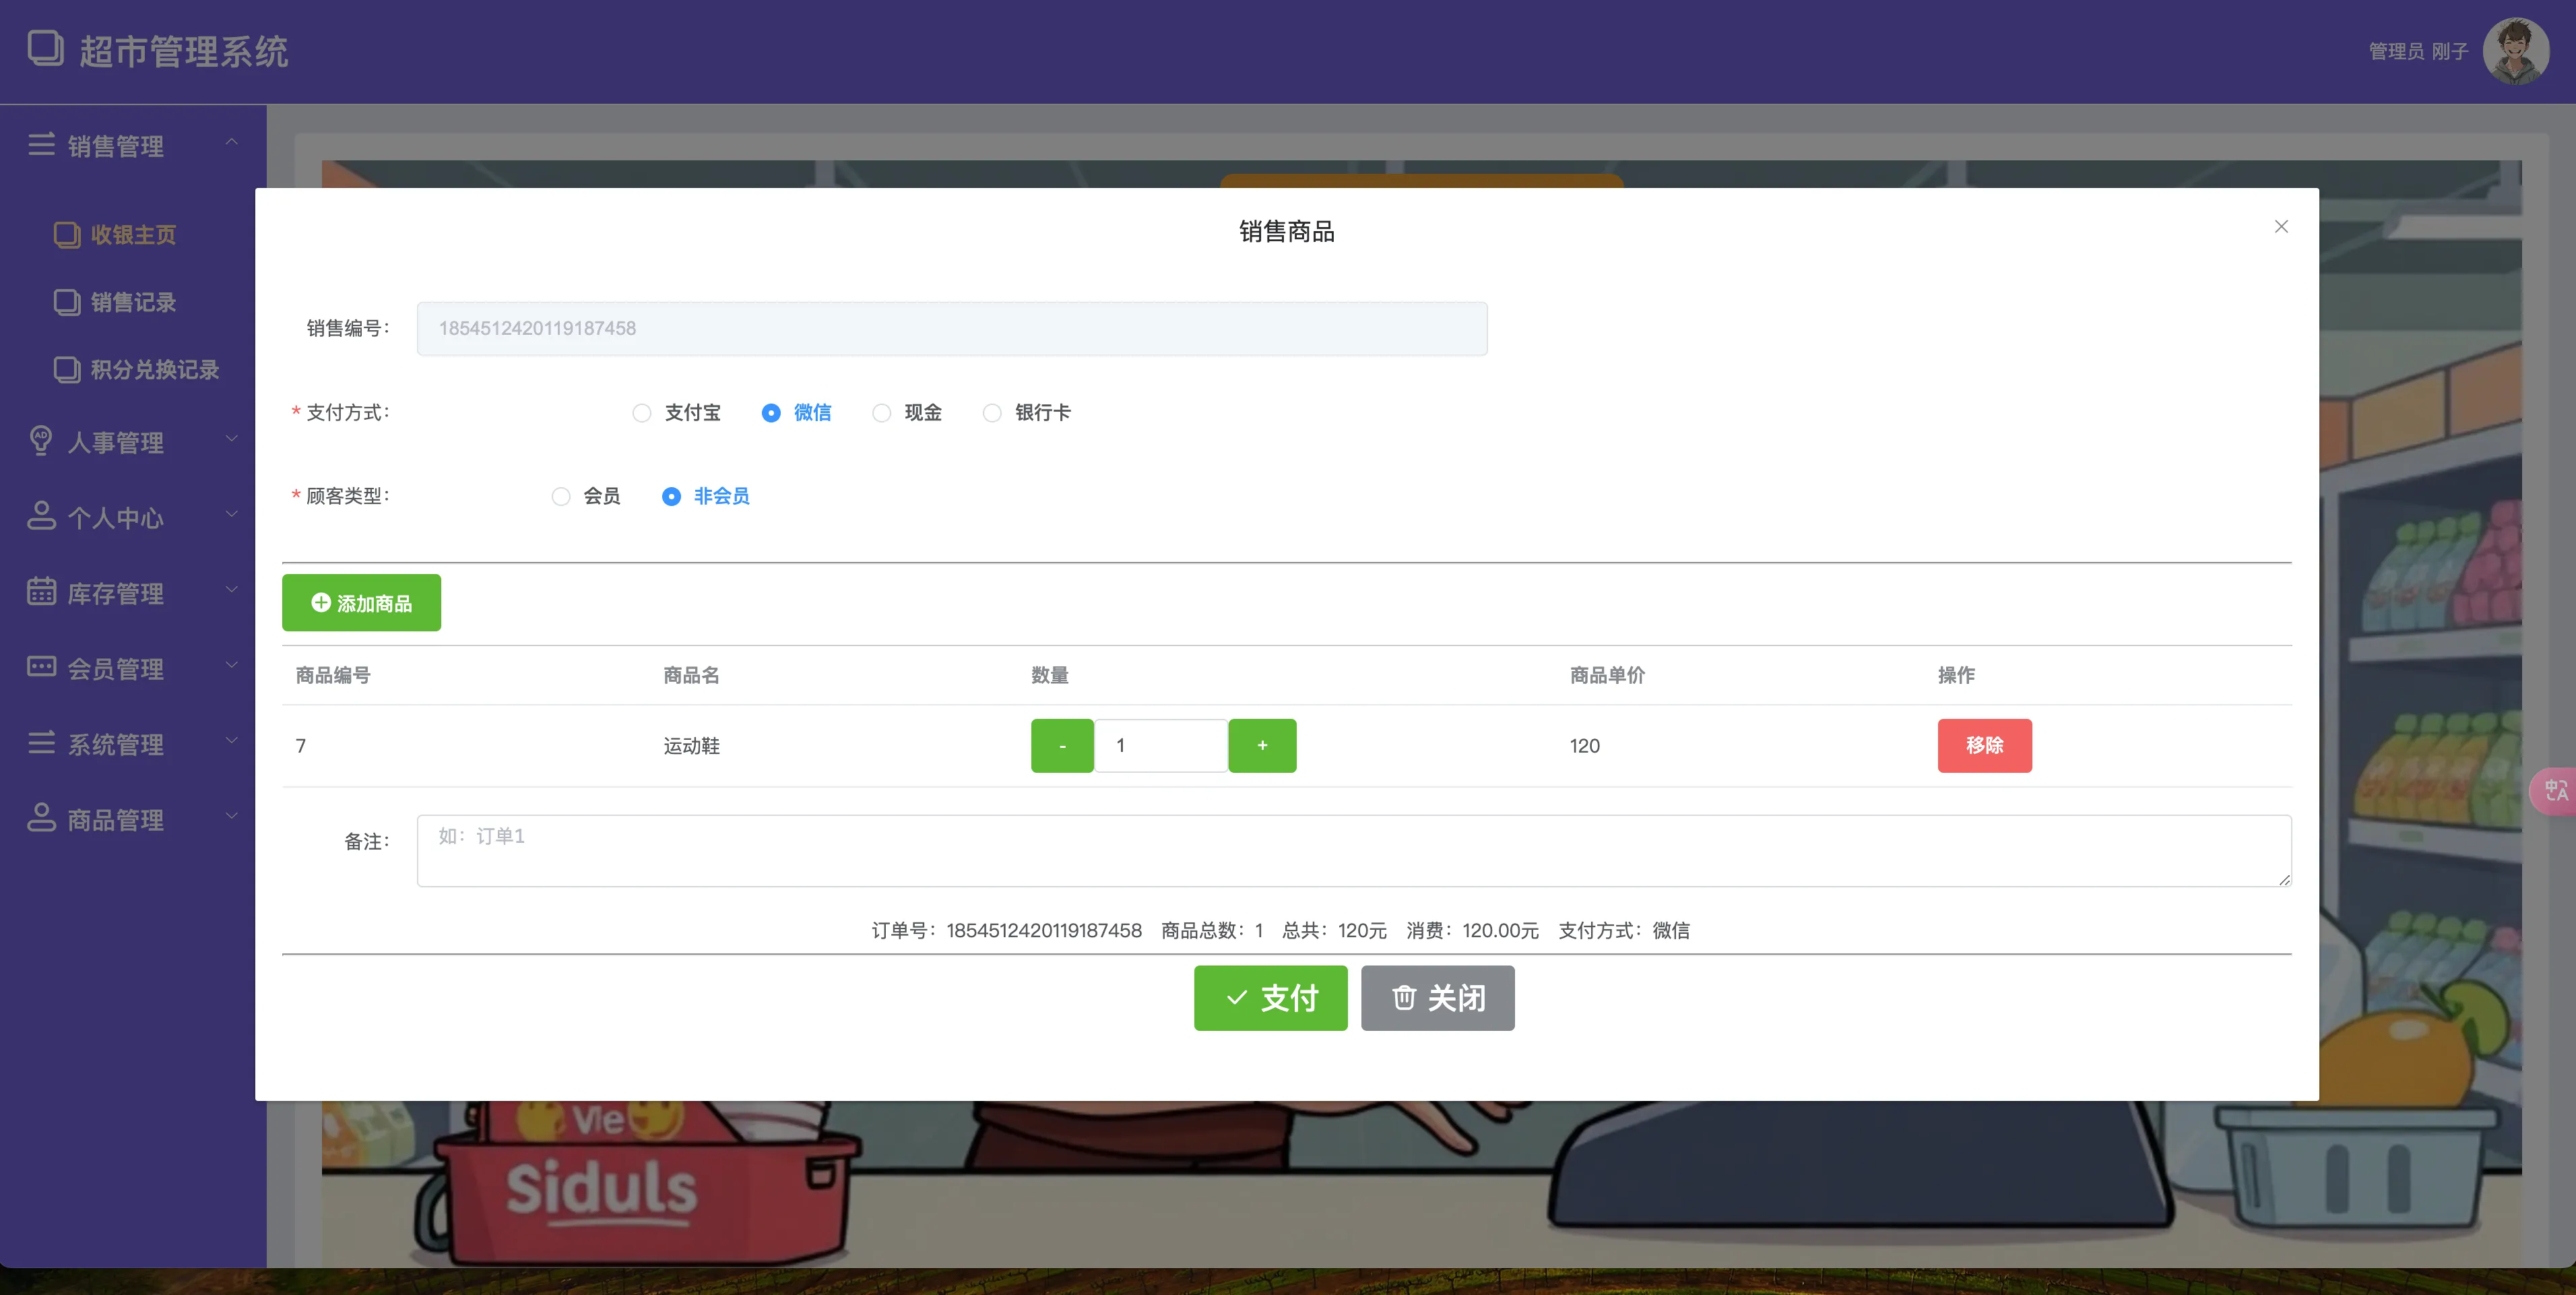The height and width of the screenshot is (1295, 2576).
Task: Click the 备注 remarks text area
Action: coord(1353,850)
